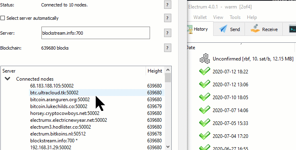Switch to the Receive tab

tap(264, 29)
